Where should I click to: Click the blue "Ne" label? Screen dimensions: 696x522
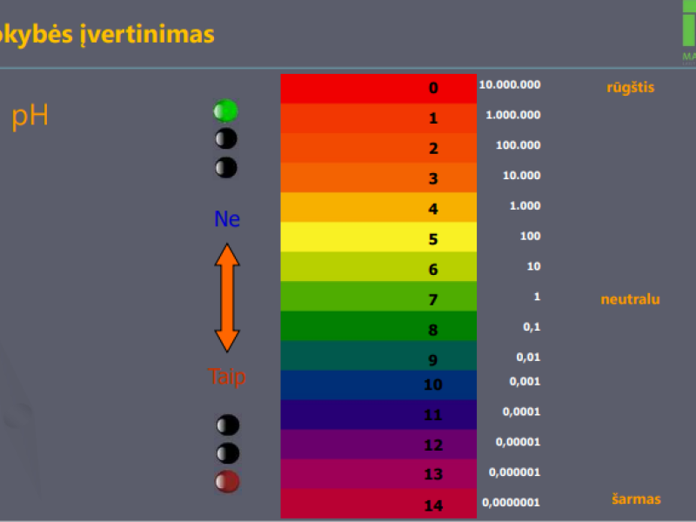click(x=227, y=219)
